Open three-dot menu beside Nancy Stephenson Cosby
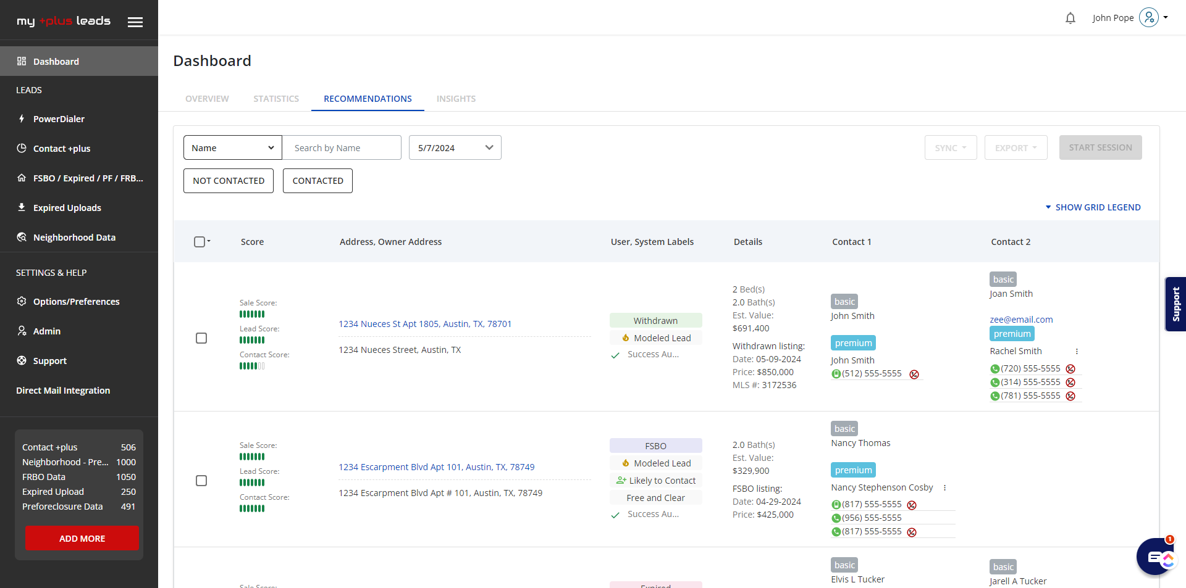This screenshot has width=1186, height=588. point(944,488)
